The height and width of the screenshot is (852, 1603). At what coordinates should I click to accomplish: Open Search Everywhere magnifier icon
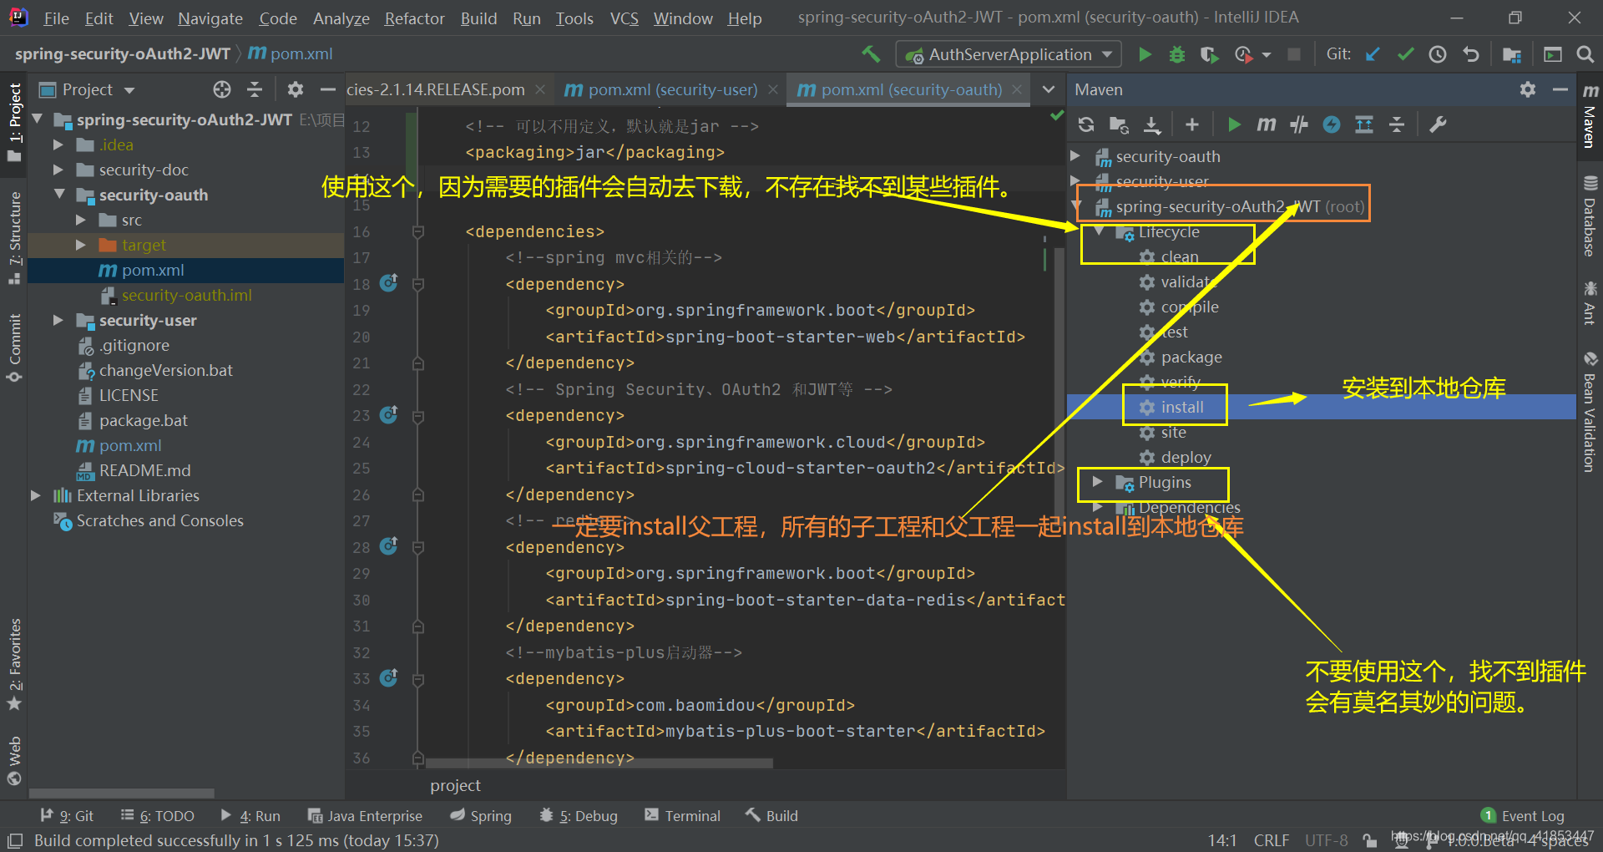[x=1585, y=54]
